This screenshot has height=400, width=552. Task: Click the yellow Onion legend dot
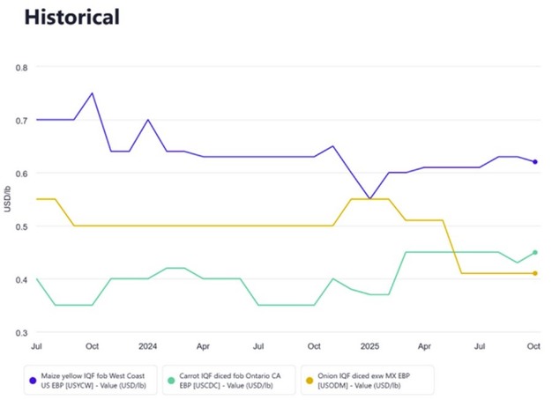308,381
